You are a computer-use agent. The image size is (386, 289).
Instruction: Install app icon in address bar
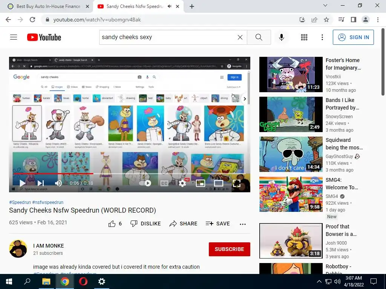[x=302, y=20]
